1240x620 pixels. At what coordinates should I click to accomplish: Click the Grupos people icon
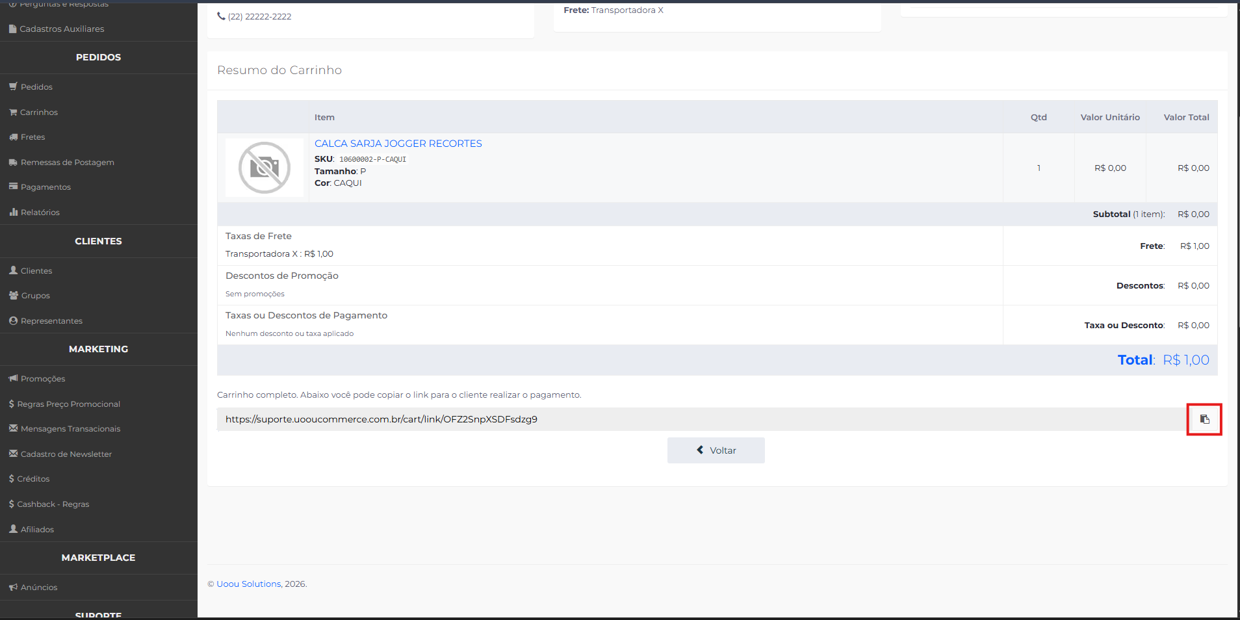[13, 295]
